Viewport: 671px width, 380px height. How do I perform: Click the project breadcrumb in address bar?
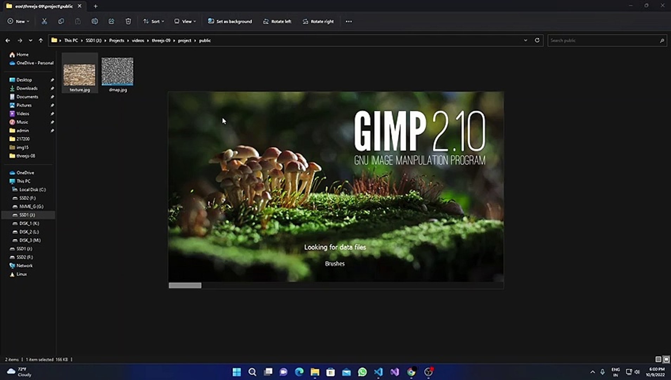pos(185,40)
